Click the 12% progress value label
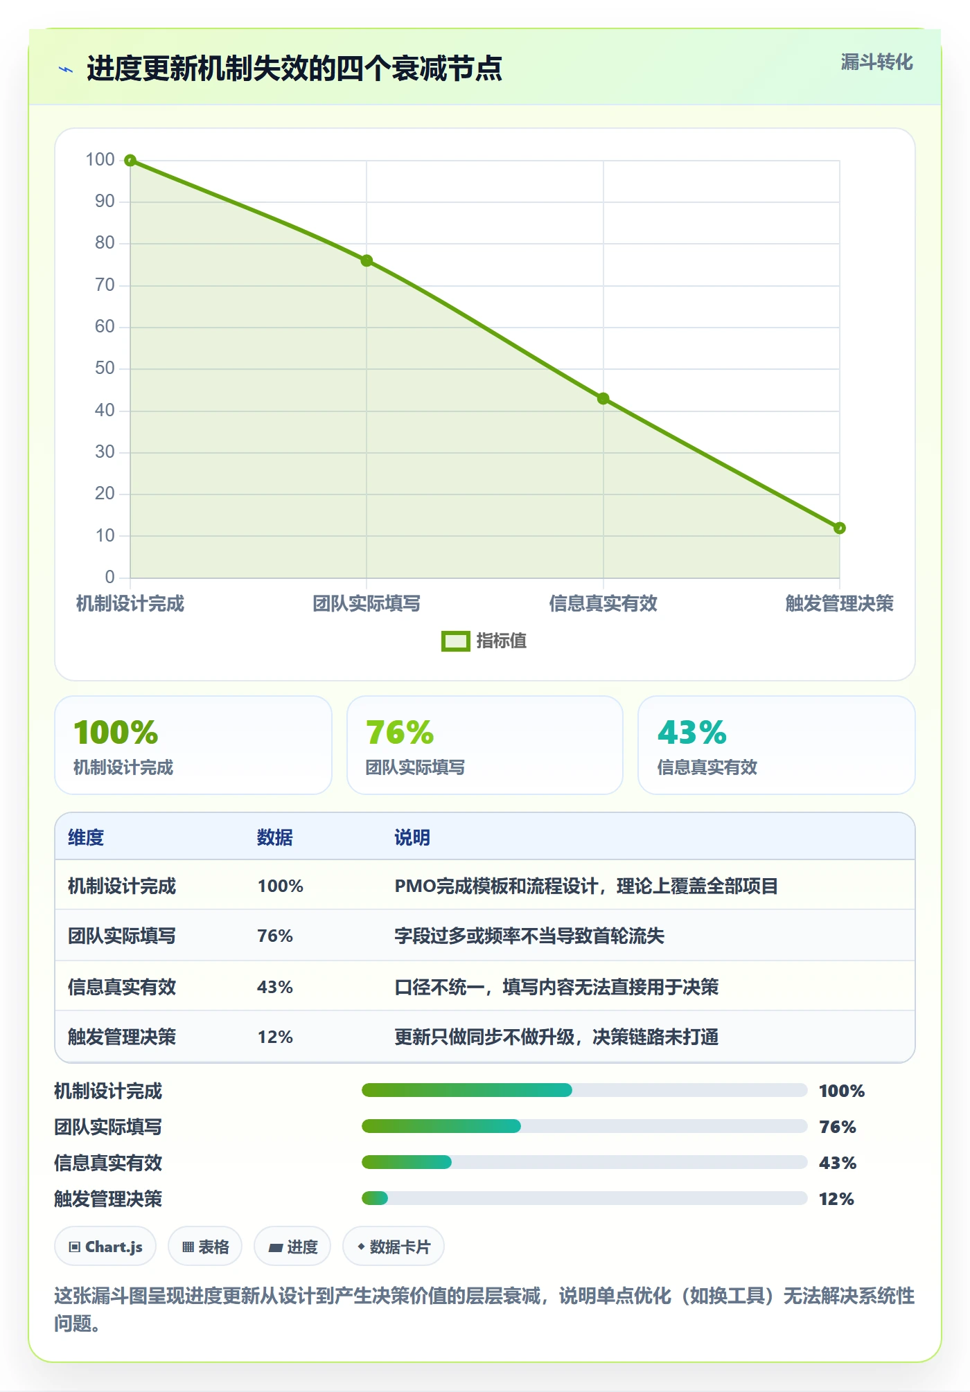Viewport: 970px width, 1392px height. pyautogui.click(x=836, y=1199)
